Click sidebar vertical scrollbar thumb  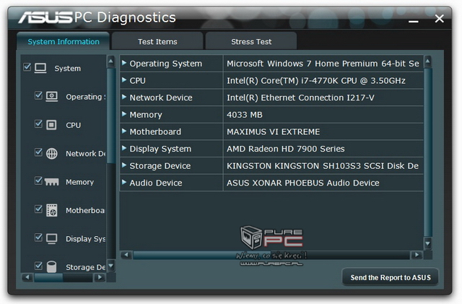(x=110, y=116)
